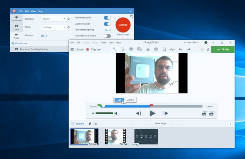Disable the Capture Cursor toggle
The width and height of the screenshot is (245, 159).
point(107,24)
